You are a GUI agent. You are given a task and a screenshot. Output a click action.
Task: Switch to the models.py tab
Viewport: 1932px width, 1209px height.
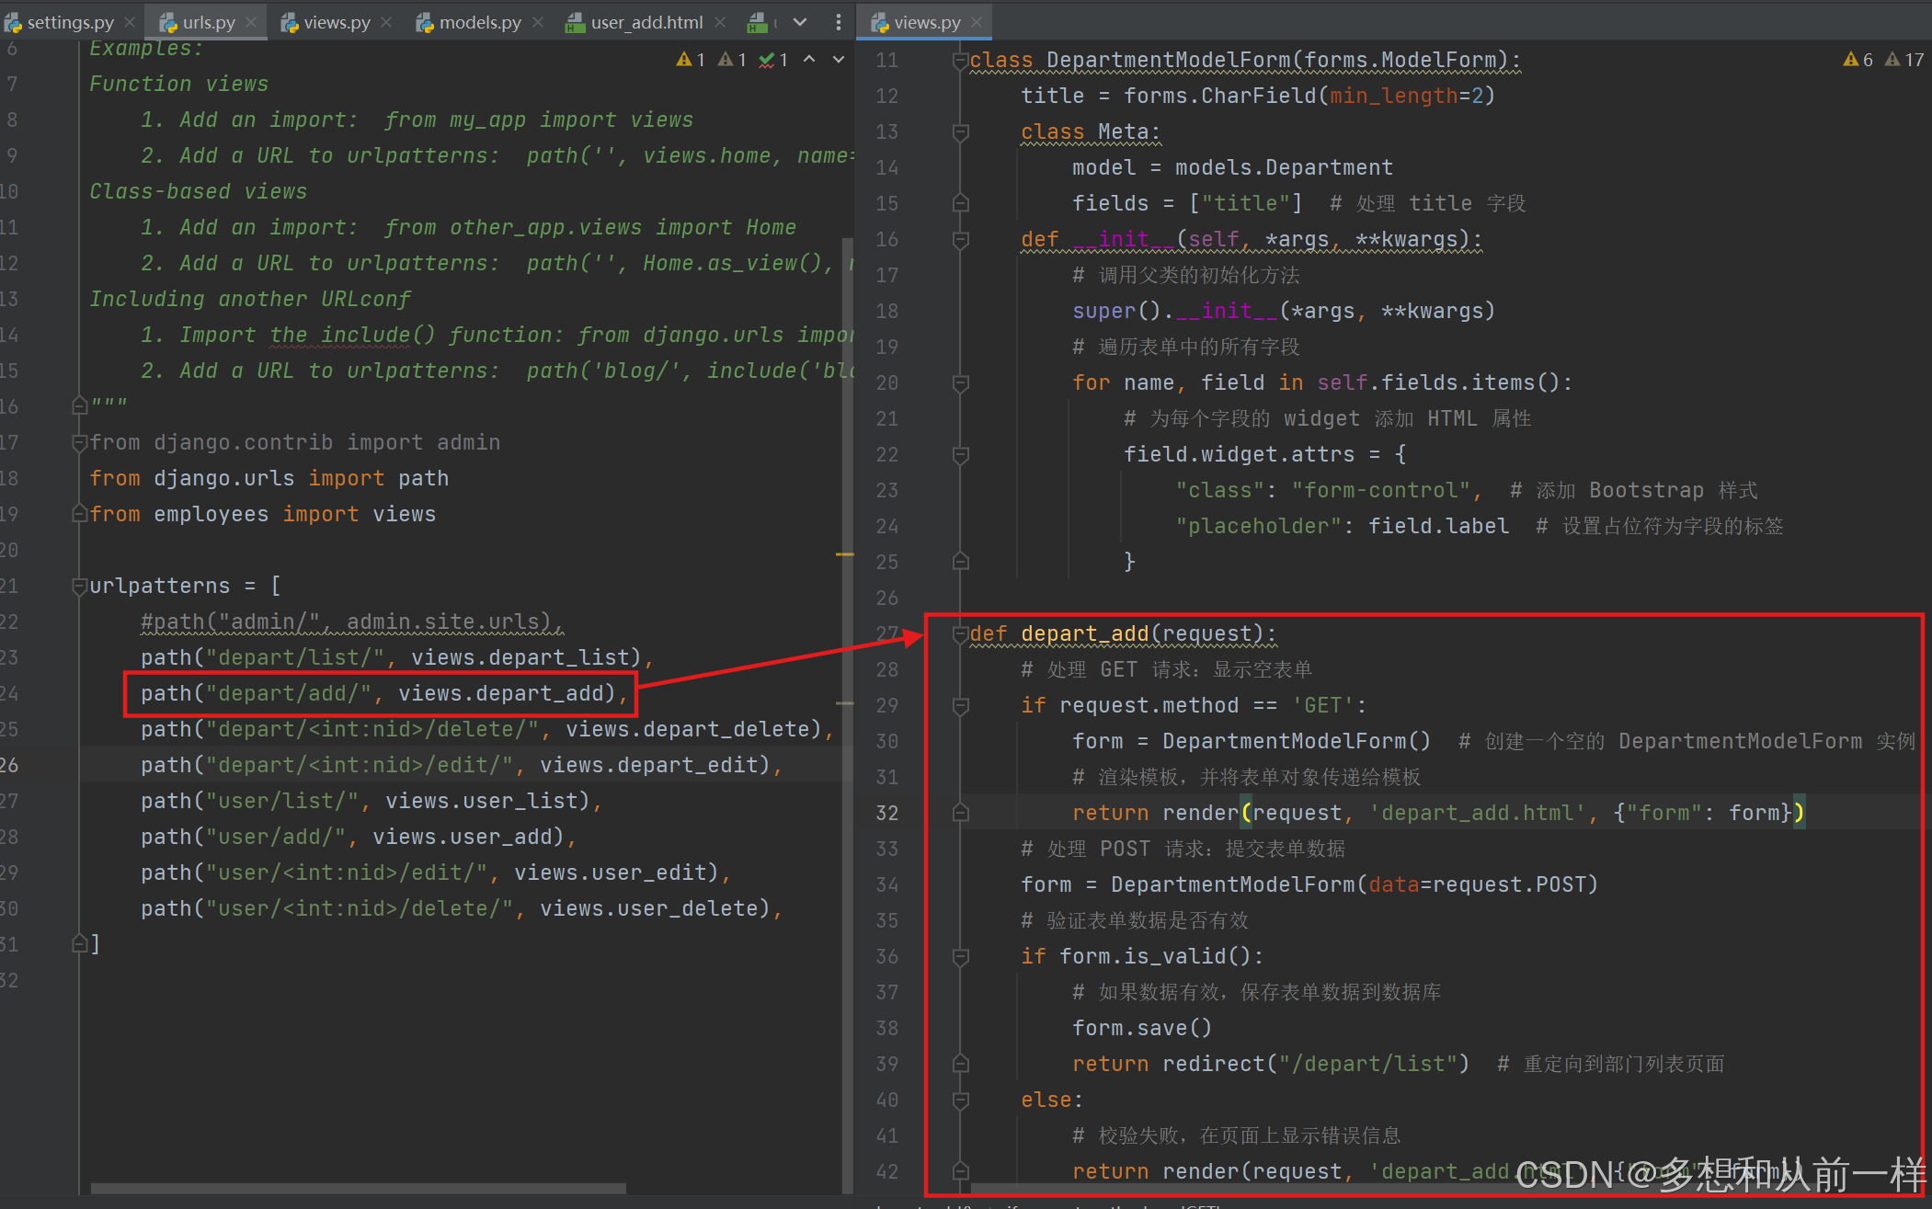(x=479, y=22)
